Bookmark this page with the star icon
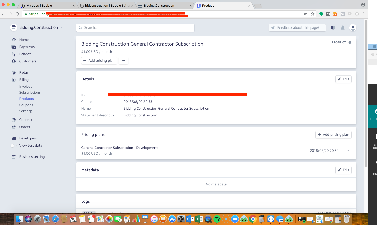377x225 pixels. point(313,14)
